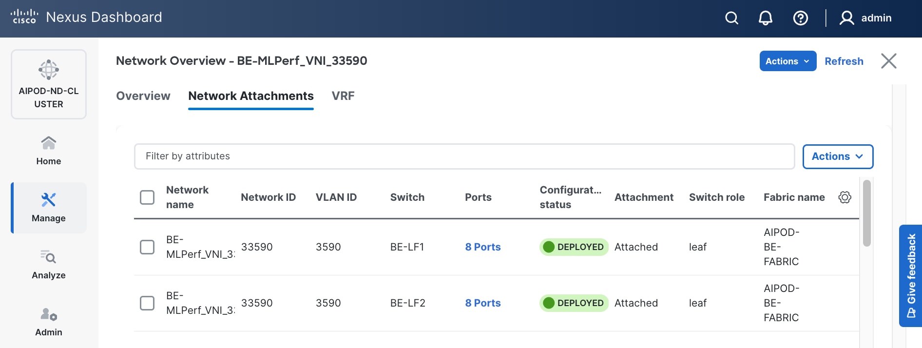
Task: Expand the blue Actions dropdown at top
Action: tap(788, 61)
